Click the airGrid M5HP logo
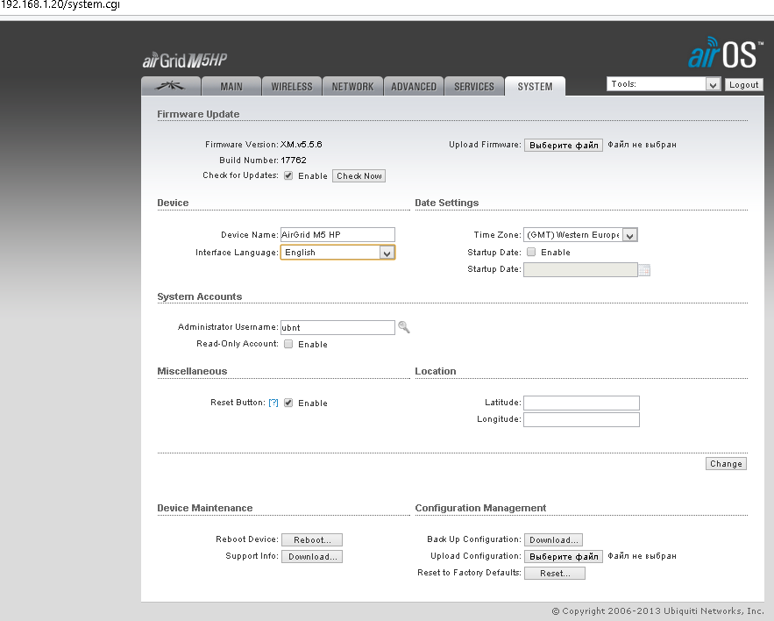This screenshot has width=774, height=621. coord(185,61)
